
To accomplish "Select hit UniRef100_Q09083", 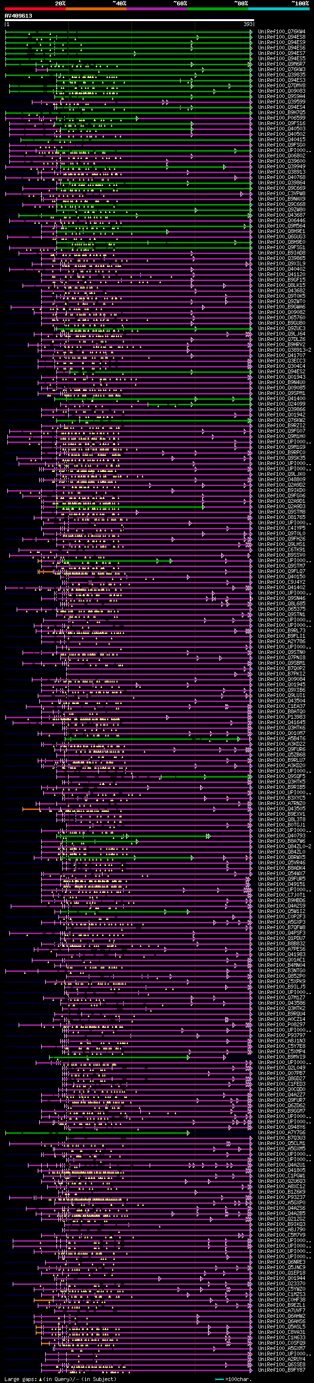I will pyautogui.click(x=282, y=91).
